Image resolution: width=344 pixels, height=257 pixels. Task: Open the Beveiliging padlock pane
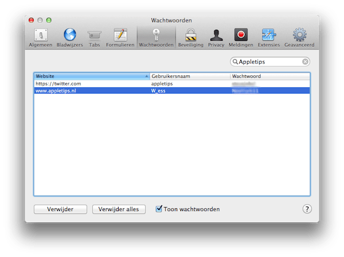[x=191, y=38]
